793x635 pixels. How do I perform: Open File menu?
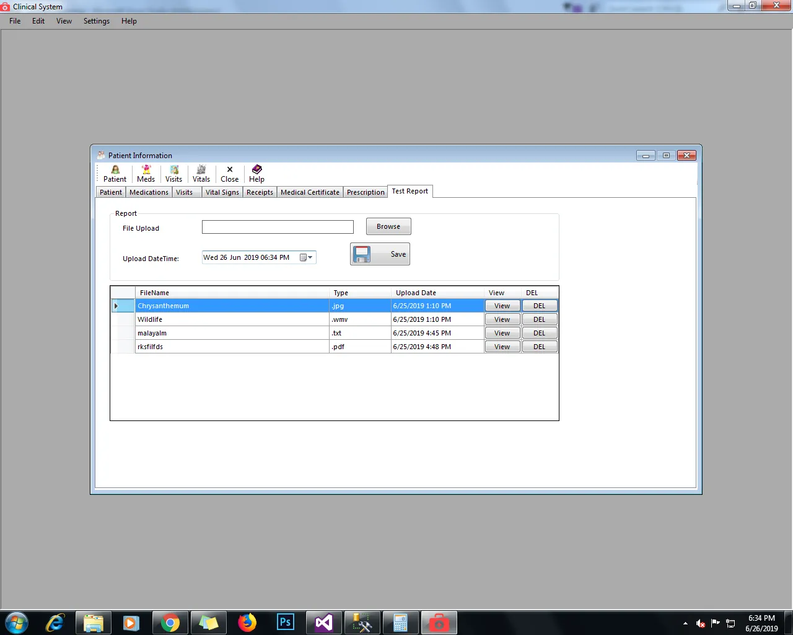(15, 21)
